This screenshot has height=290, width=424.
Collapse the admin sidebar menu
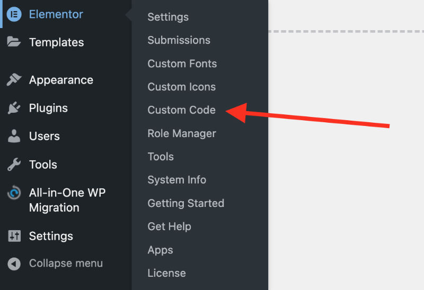click(66, 263)
